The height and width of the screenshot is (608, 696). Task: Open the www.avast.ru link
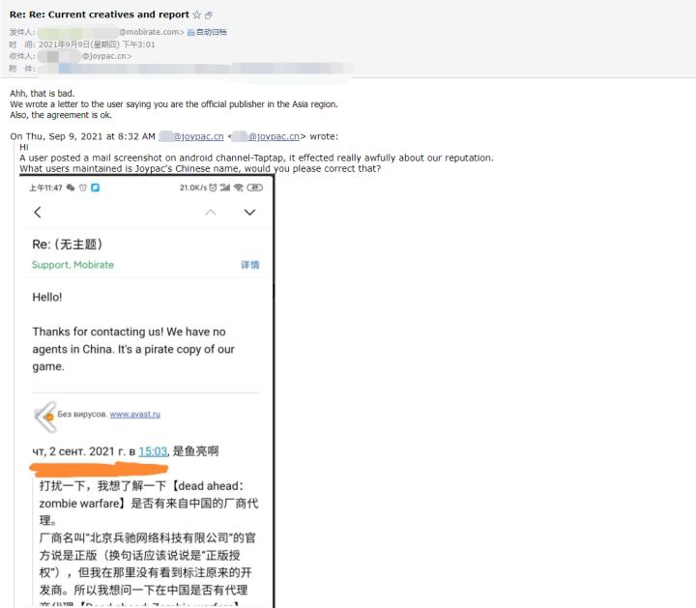[135, 414]
